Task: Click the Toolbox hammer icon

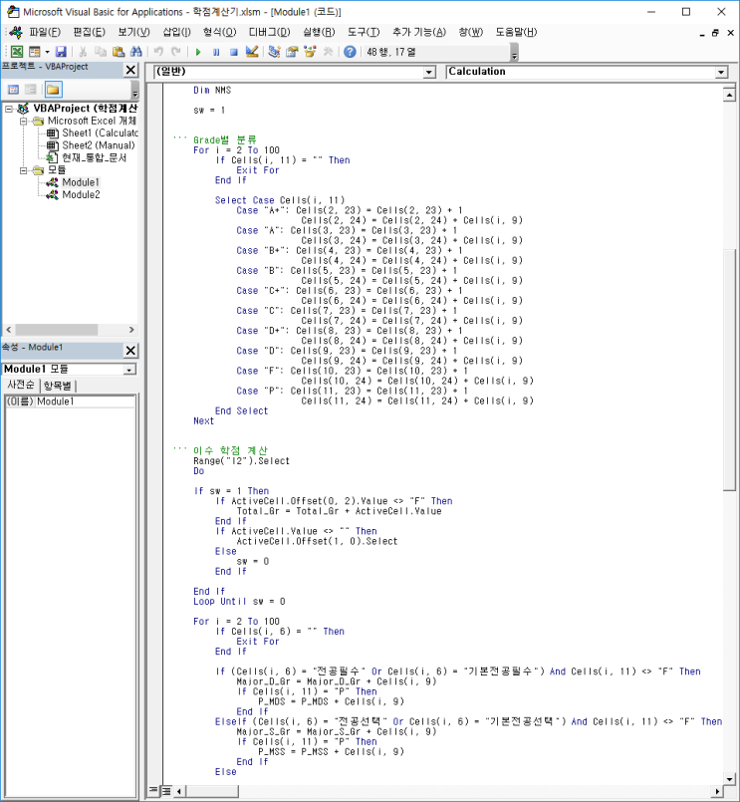Action: tap(328, 52)
